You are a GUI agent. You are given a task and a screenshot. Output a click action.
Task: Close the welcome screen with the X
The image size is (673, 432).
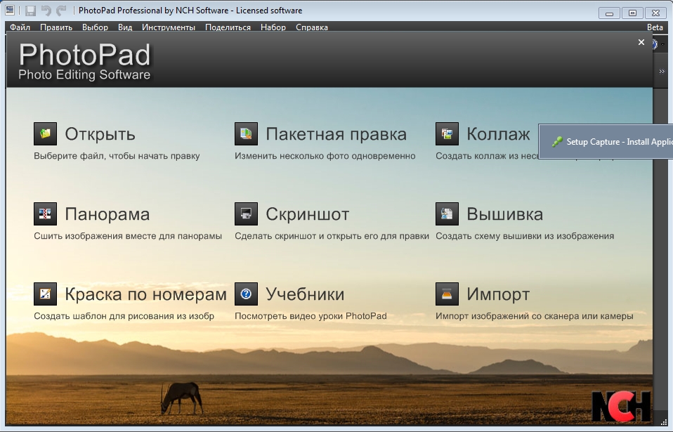(x=641, y=42)
